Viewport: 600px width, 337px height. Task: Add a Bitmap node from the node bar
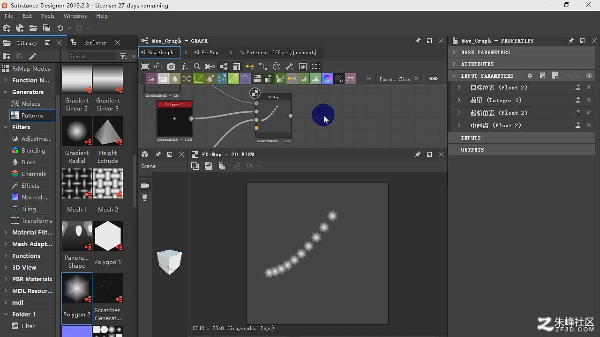[x=151, y=79]
